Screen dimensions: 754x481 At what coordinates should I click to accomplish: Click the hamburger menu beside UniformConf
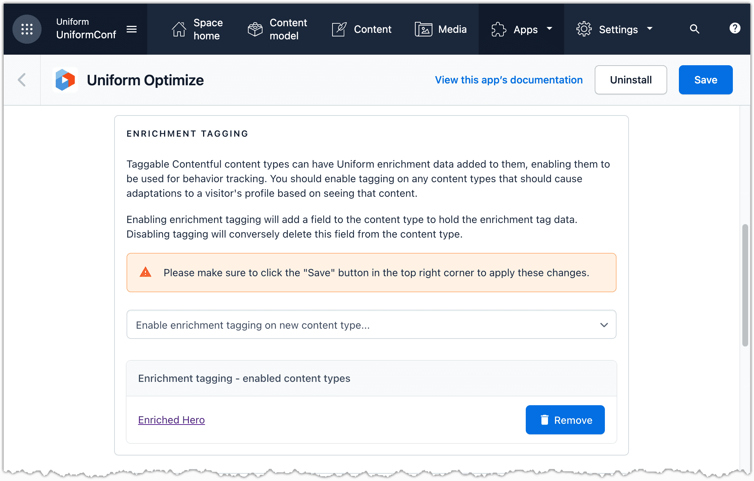point(132,29)
